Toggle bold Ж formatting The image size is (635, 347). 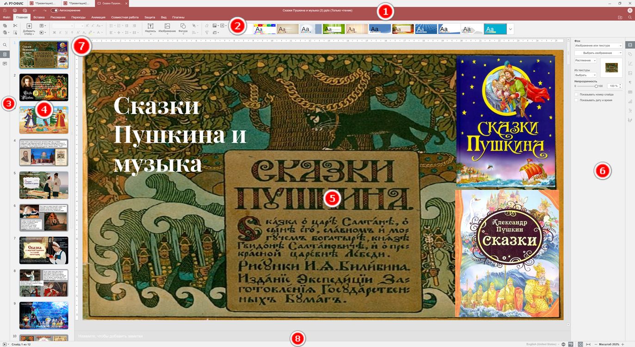[x=55, y=33]
